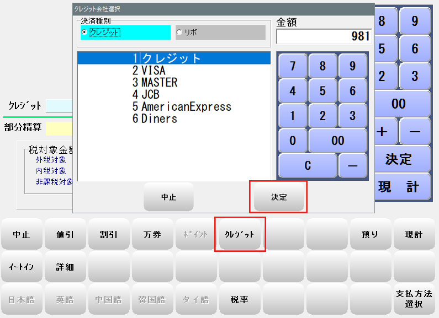Select JCB from the list
This screenshot has width=439, height=318.
pyautogui.click(x=150, y=94)
